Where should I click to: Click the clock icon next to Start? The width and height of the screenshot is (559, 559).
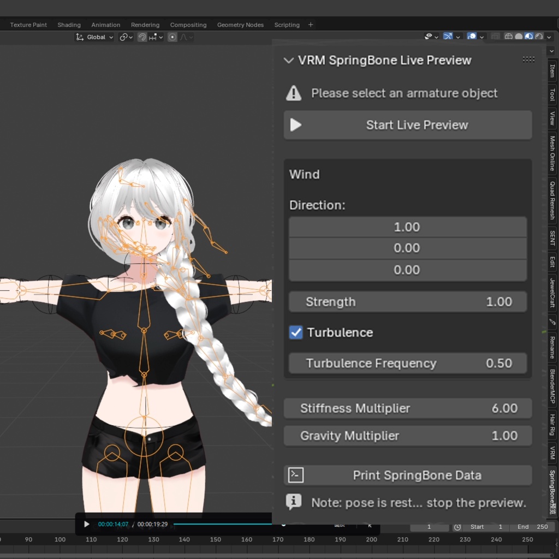[x=457, y=527]
